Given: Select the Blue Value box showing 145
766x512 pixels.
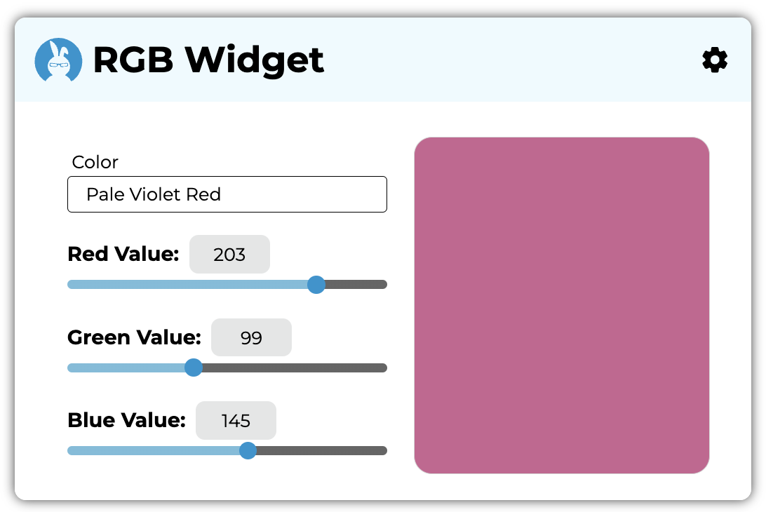Looking at the screenshot, I should [236, 420].
